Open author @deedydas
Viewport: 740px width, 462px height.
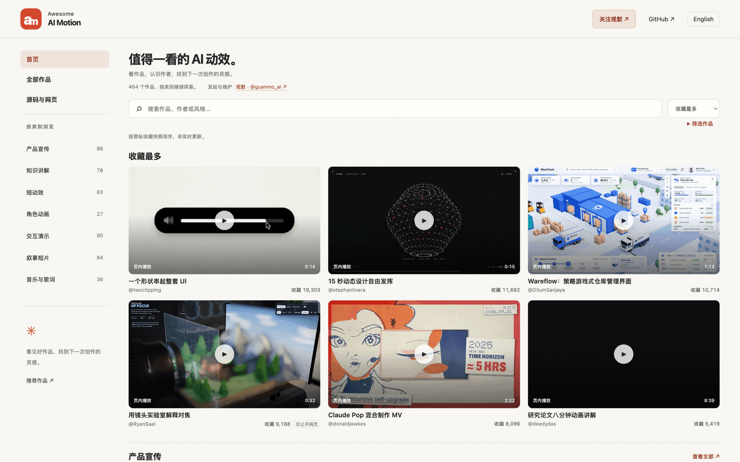coord(542,424)
